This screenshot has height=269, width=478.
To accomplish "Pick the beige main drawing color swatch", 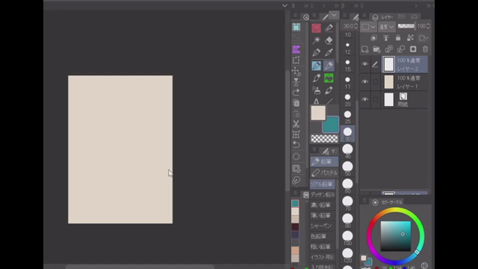I will point(318,113).
